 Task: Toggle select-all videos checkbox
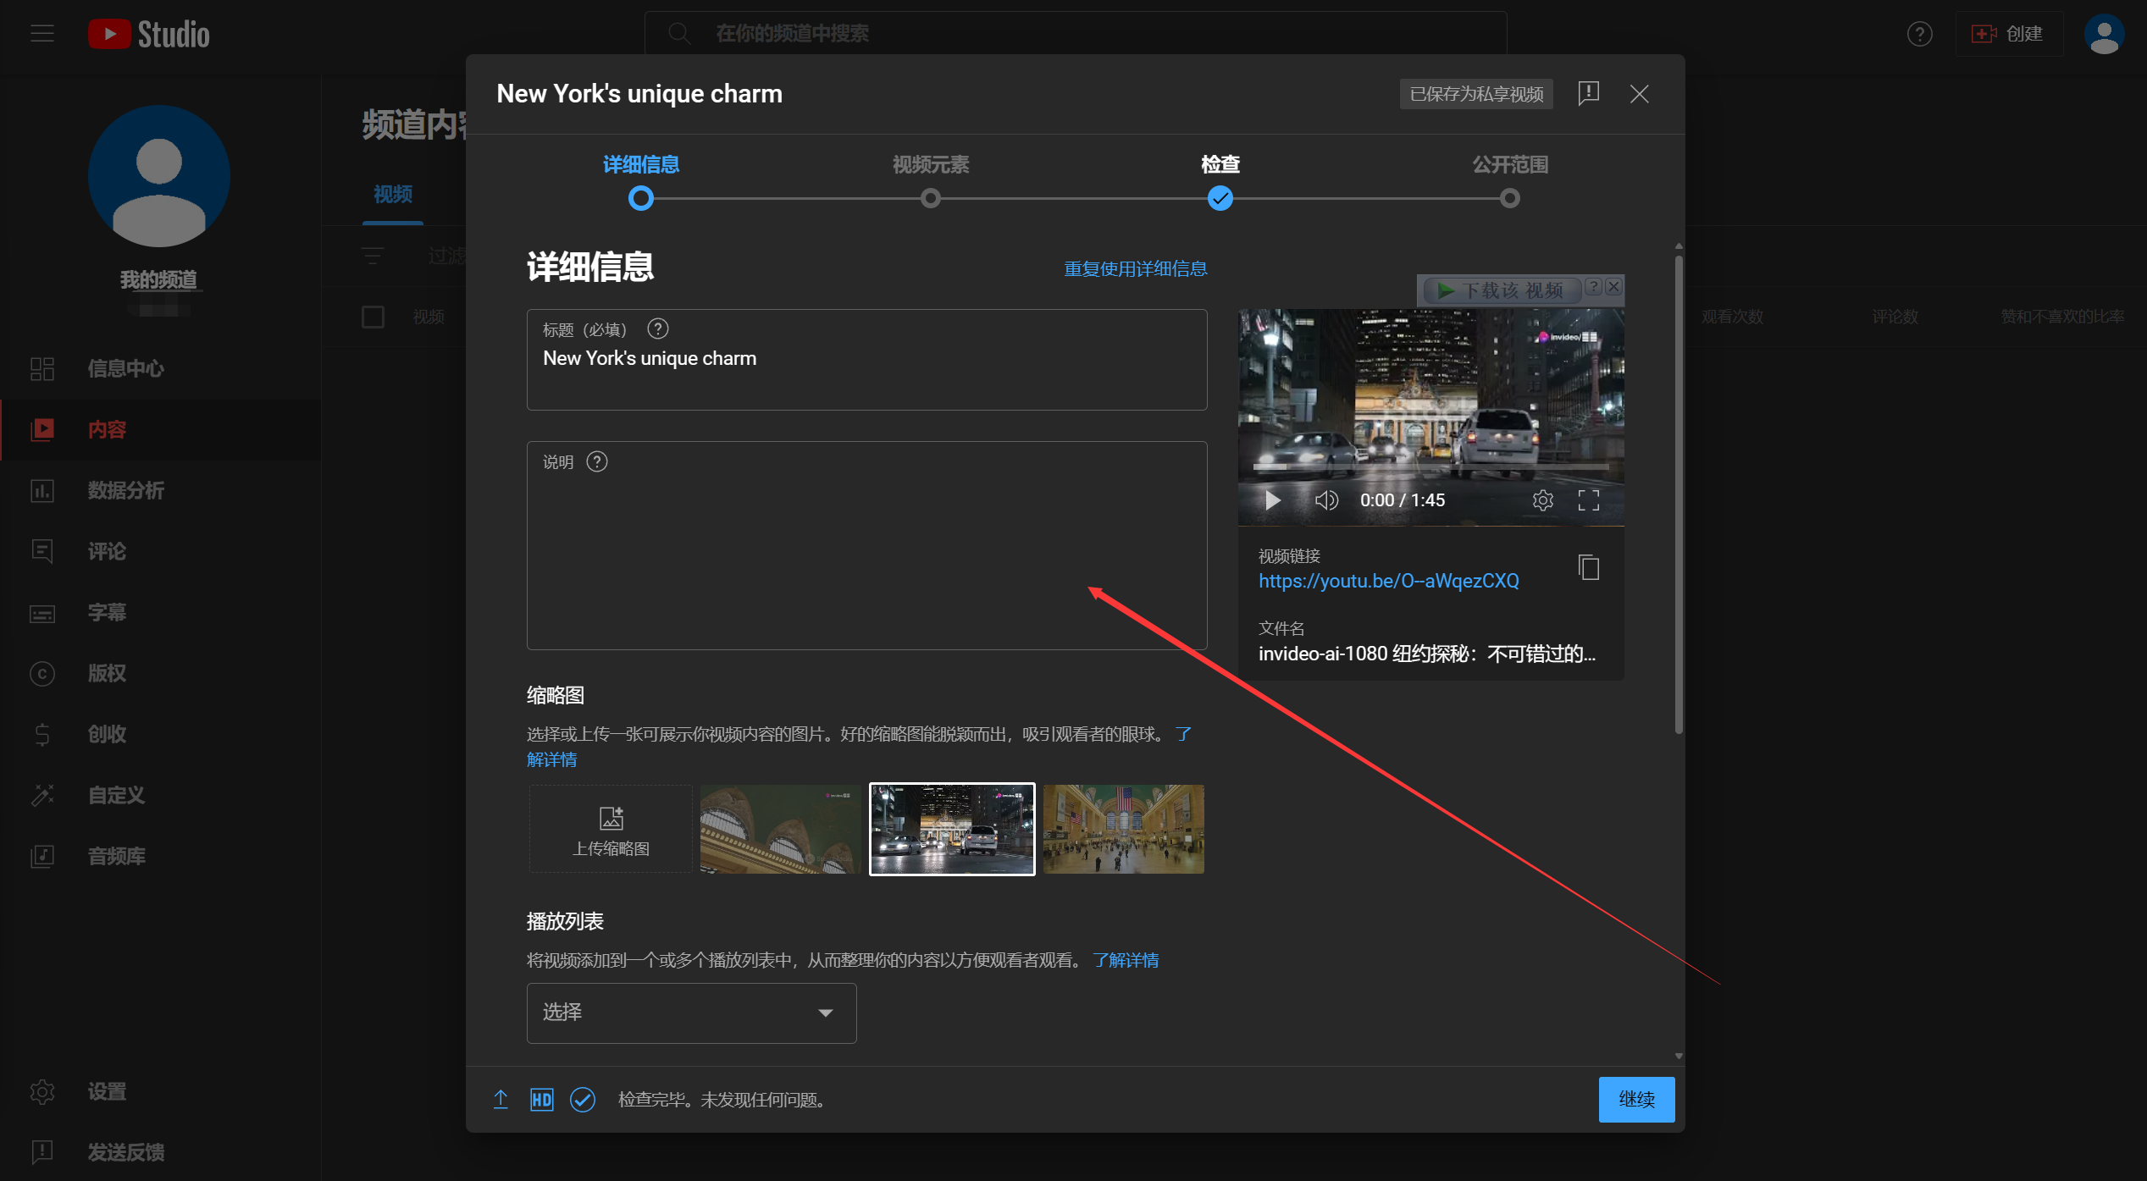tap(373, 317)
